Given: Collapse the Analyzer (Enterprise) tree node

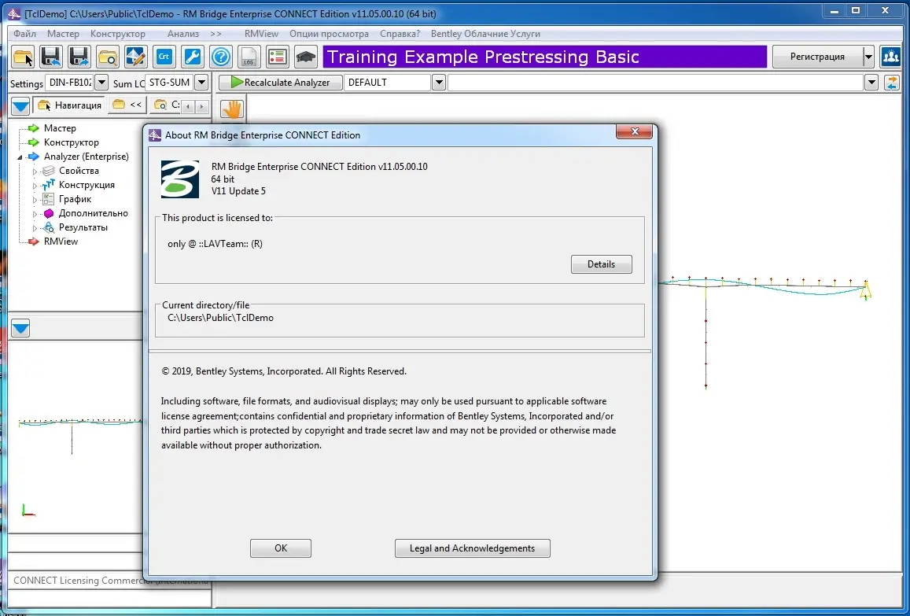Looking at the screenshot, I should (x=20, y=157).
